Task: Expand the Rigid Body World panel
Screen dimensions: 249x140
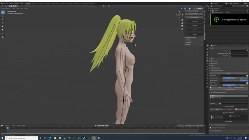Action: (x=216, y=68)
